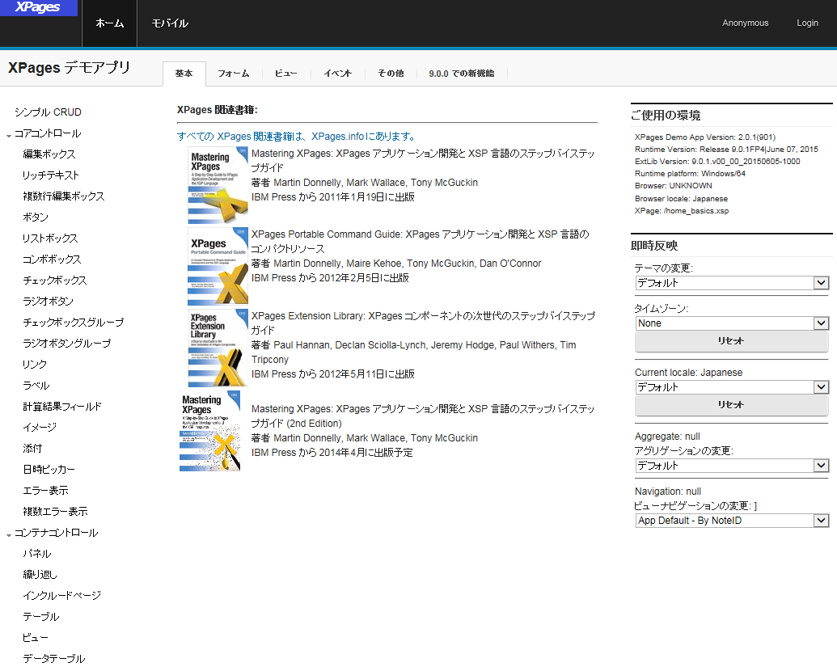Collapse the コアコントロール tree section
The height and width of the screenshot is (671, 837).
pos(9,134)
